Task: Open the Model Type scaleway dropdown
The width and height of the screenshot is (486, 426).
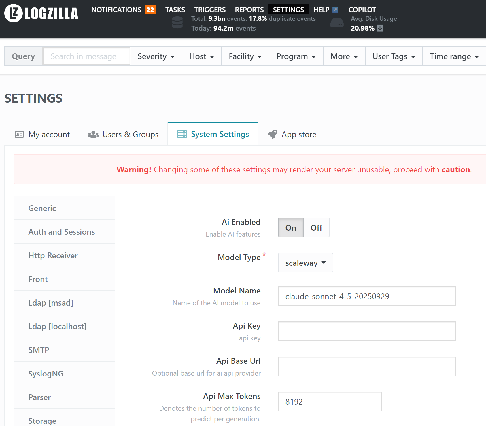Action: point(305,263)
